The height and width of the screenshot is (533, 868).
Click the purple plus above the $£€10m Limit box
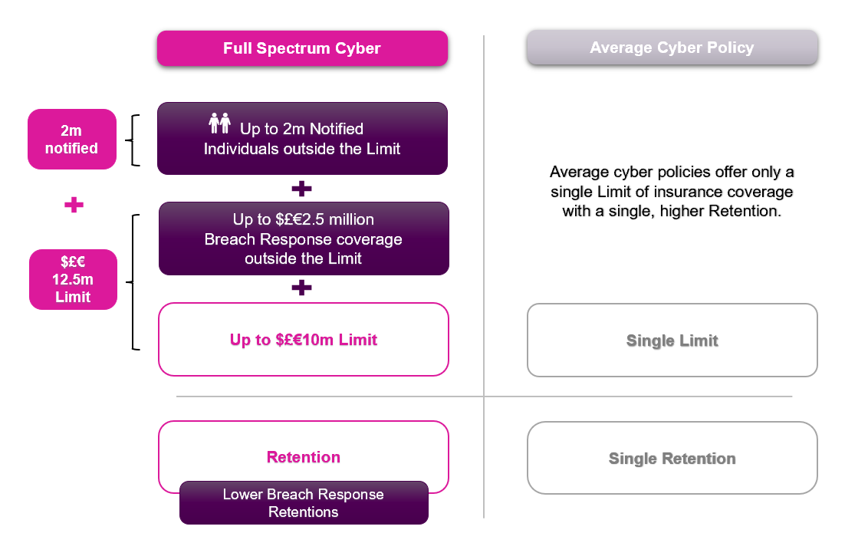click(301, 288)
